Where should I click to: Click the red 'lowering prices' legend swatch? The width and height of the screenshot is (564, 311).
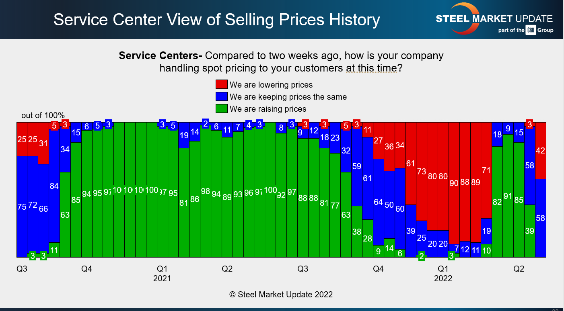tap(222, 85)
